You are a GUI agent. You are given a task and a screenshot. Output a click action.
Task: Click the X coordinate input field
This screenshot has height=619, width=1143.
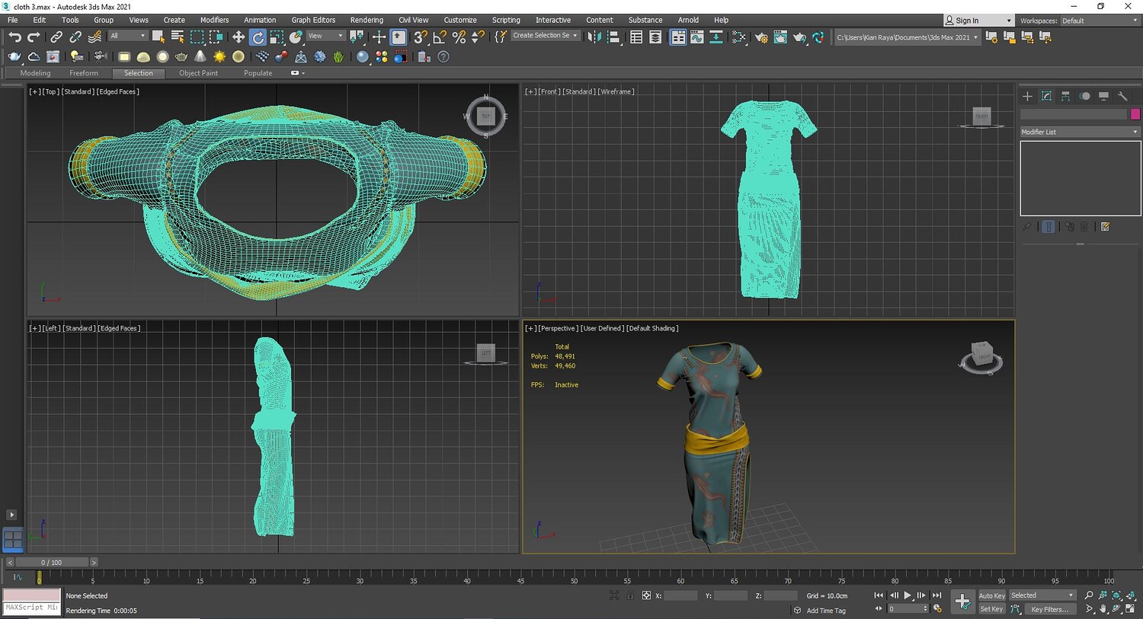[680, 595]
